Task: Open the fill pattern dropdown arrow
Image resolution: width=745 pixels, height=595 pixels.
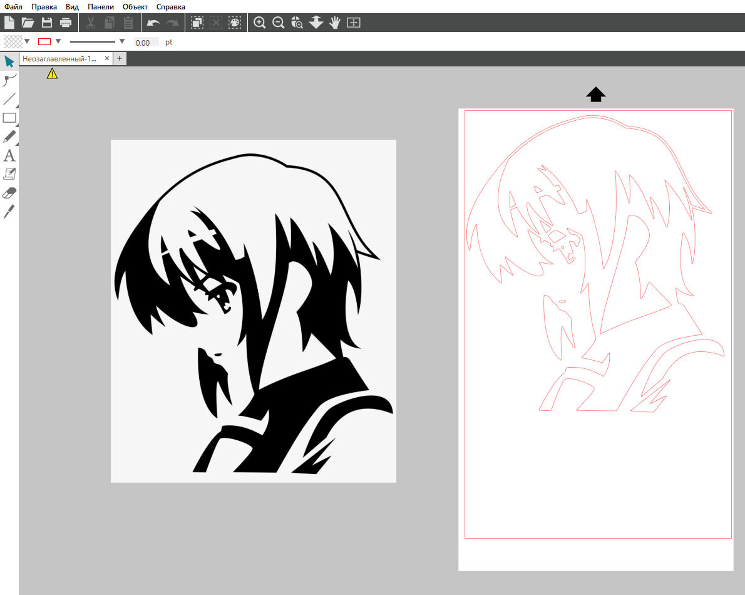Action: tap(27, 41)
